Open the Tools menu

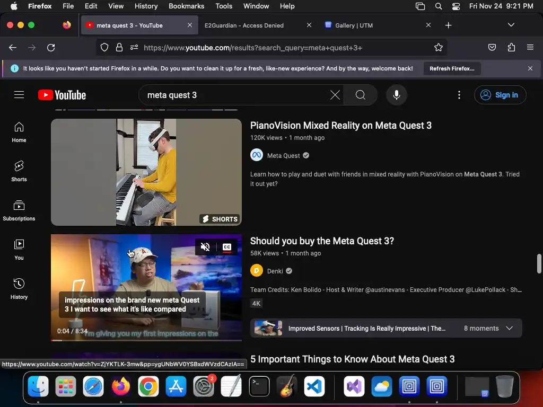[x=224, y=6]
